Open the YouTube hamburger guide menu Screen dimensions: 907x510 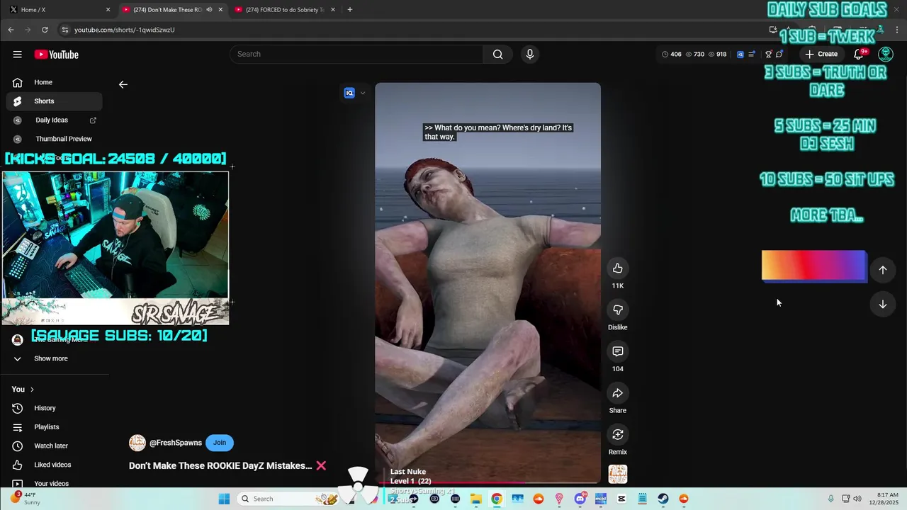pyautogui.click(x=17, y=55)
